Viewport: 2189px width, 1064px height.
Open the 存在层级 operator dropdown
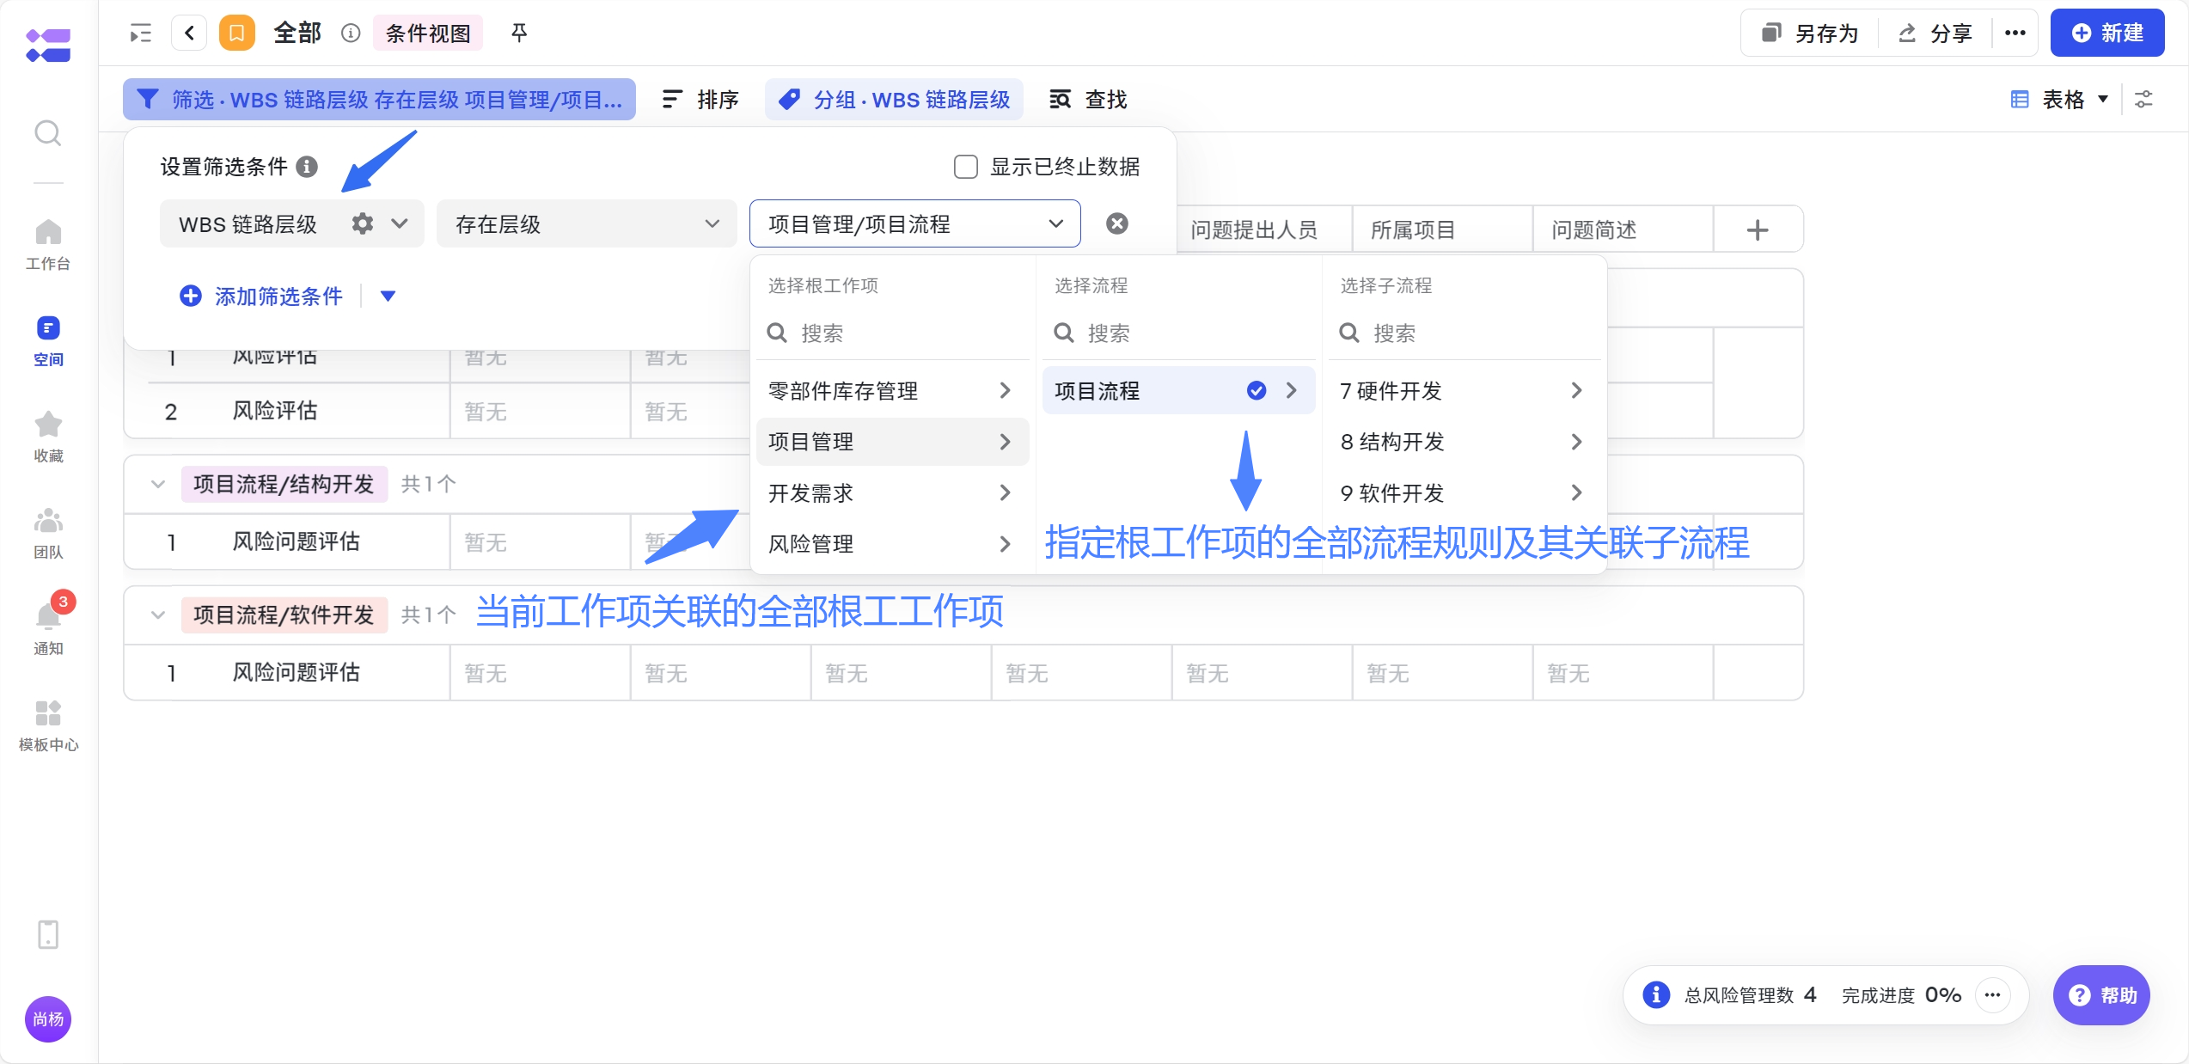tap(587, 223)
